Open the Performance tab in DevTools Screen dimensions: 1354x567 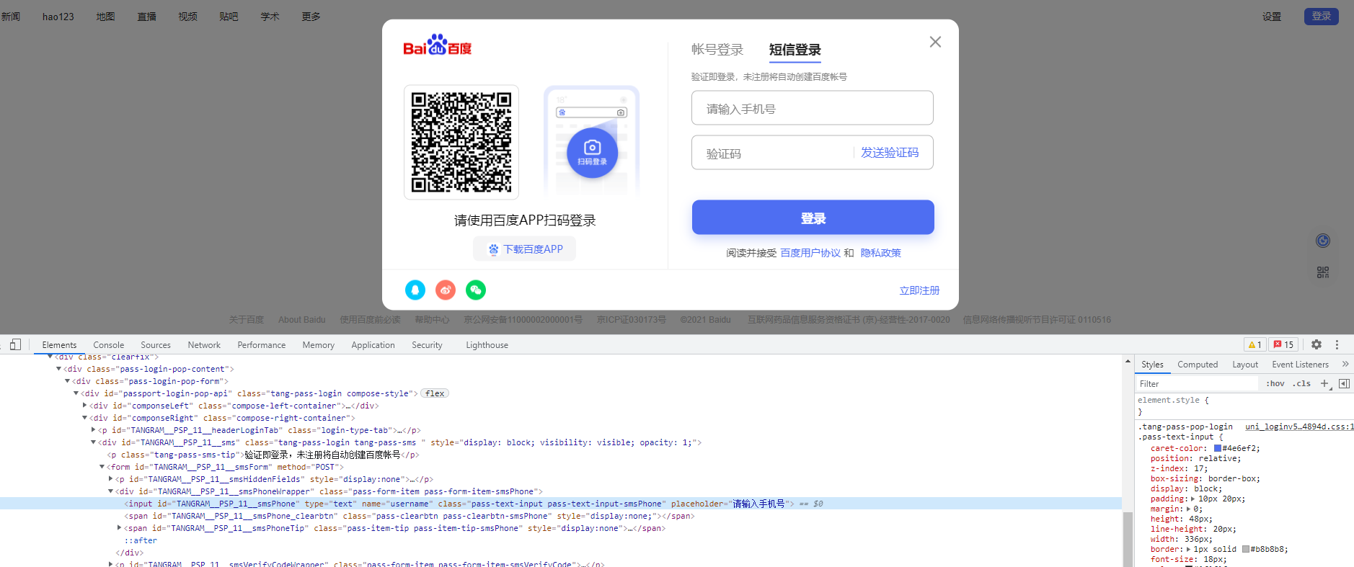(x=262, y=345)
